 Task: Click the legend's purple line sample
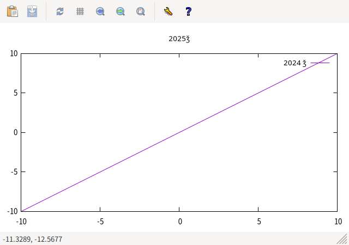point(320,63)
